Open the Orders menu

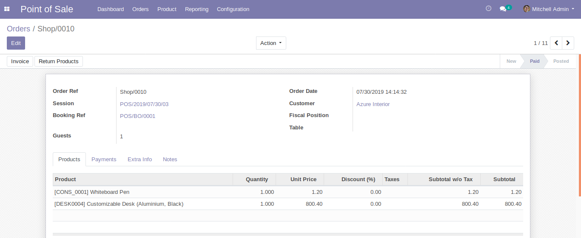140,9
